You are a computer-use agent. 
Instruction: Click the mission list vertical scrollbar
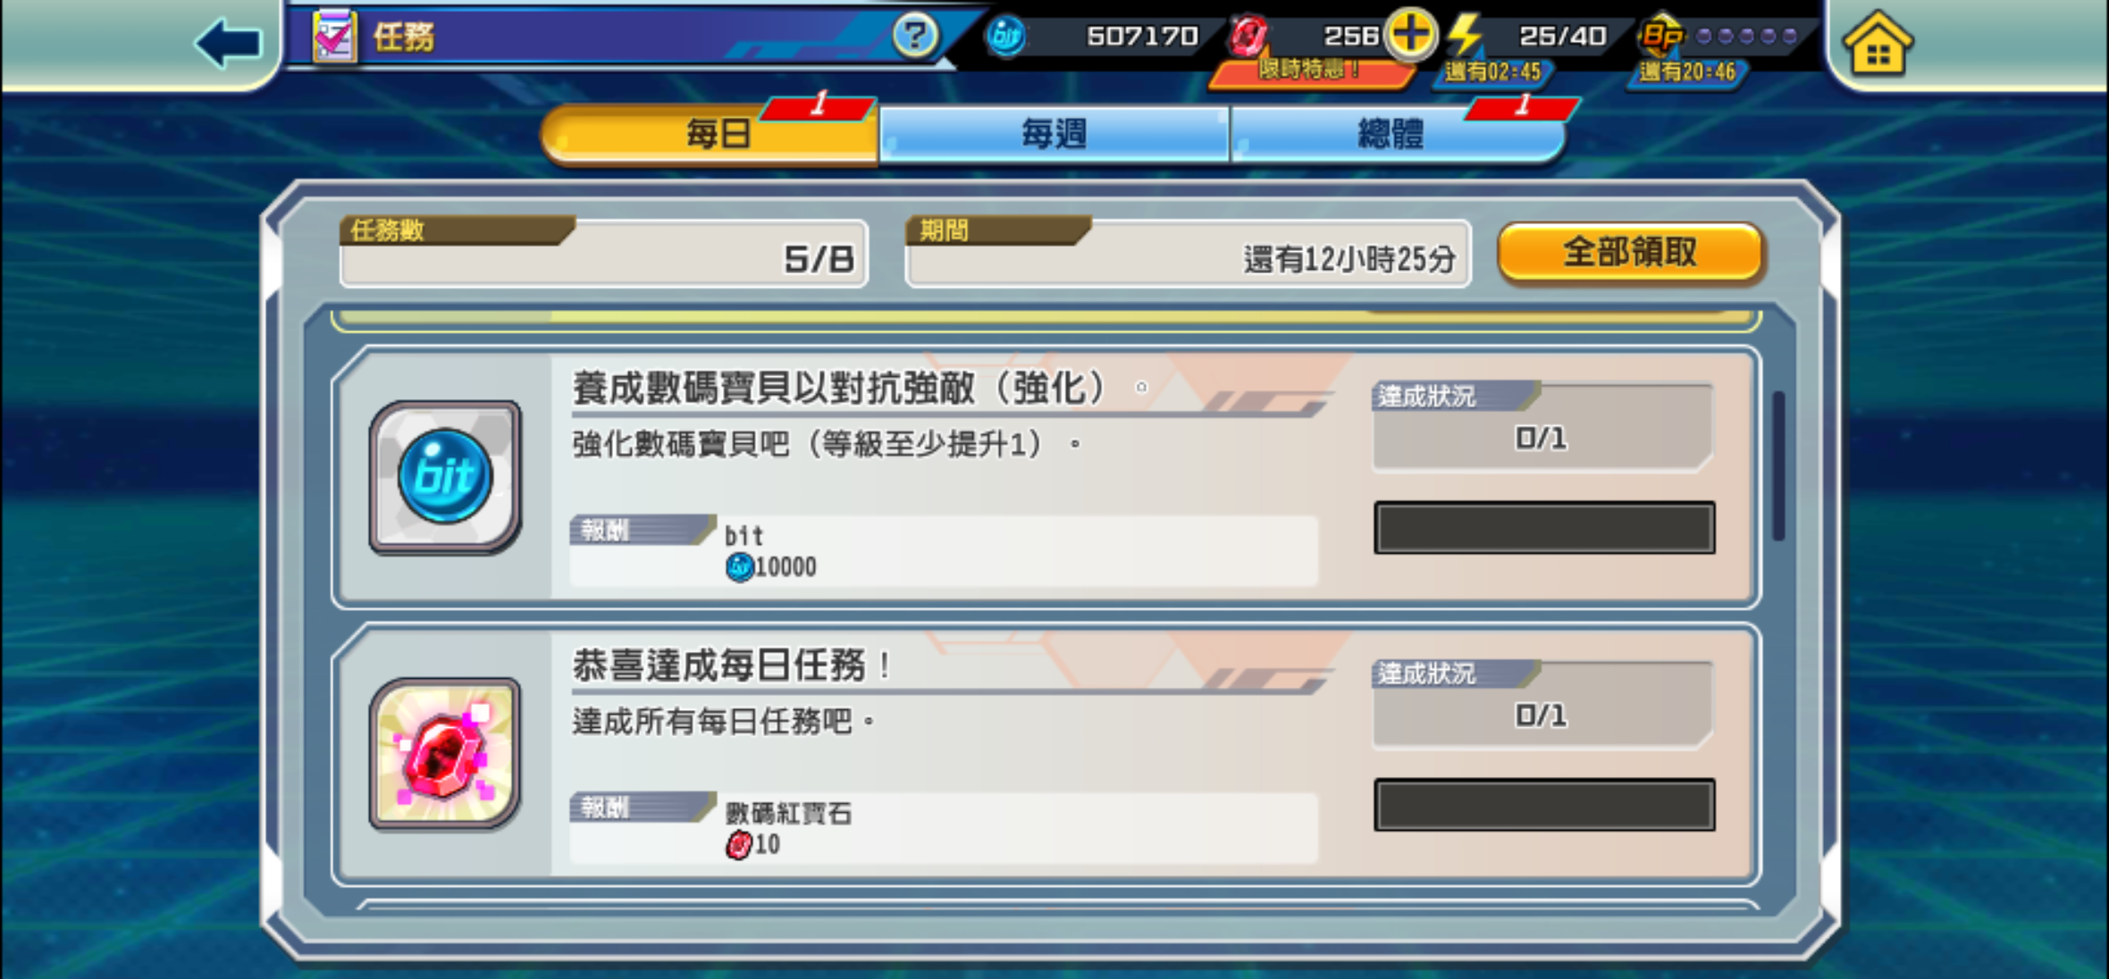point(1778,464)
